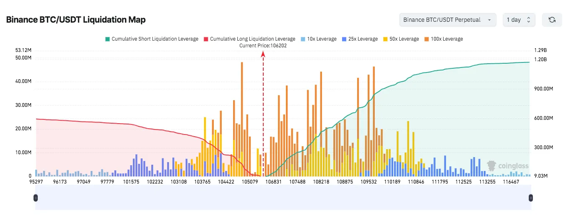
Task: Click the 111795 x-axis price label
Action: click(440, 182)
